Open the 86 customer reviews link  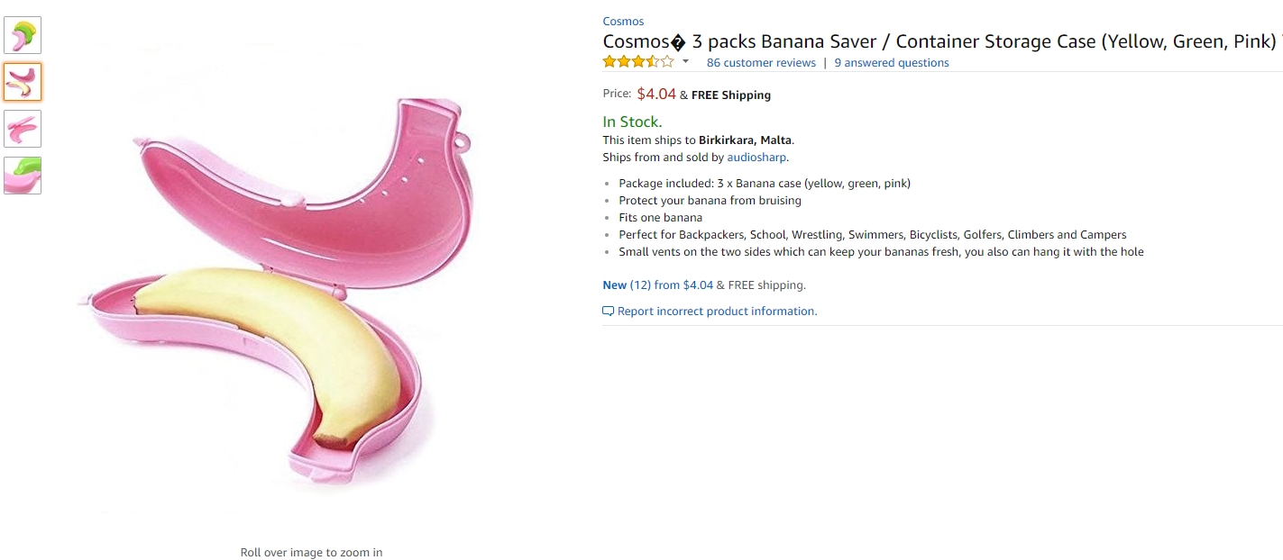[761, 63]
